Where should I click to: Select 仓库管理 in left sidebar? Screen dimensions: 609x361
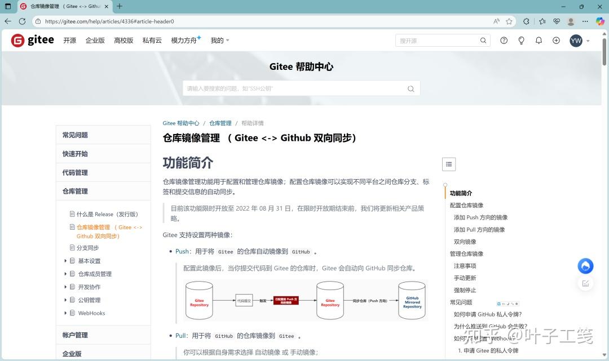103,191
